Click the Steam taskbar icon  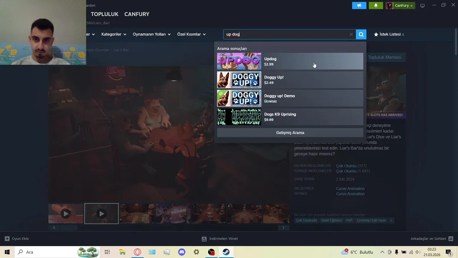[x=226, y=252]
